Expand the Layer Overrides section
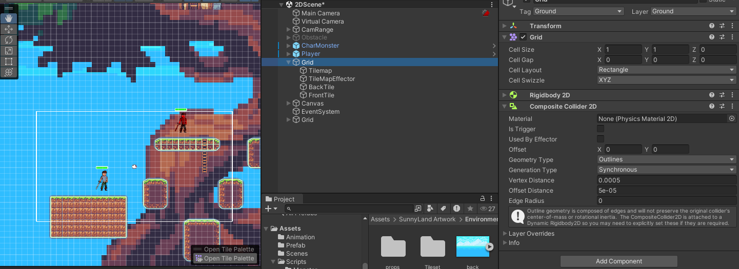Image resolution: width=739 pixels, height=269 pixels. 504,233
